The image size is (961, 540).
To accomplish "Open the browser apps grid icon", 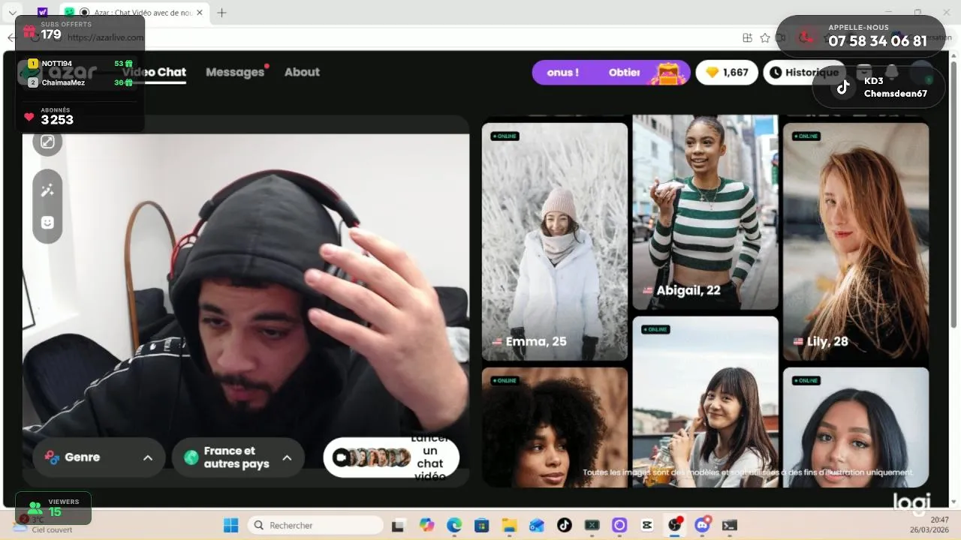I will click(x=747, y=37).
